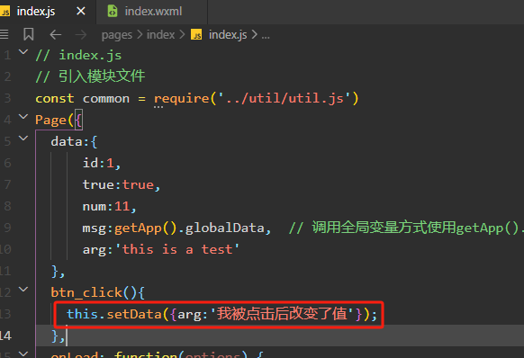
Task: Click the num:11 property
Action: (109, 206)
